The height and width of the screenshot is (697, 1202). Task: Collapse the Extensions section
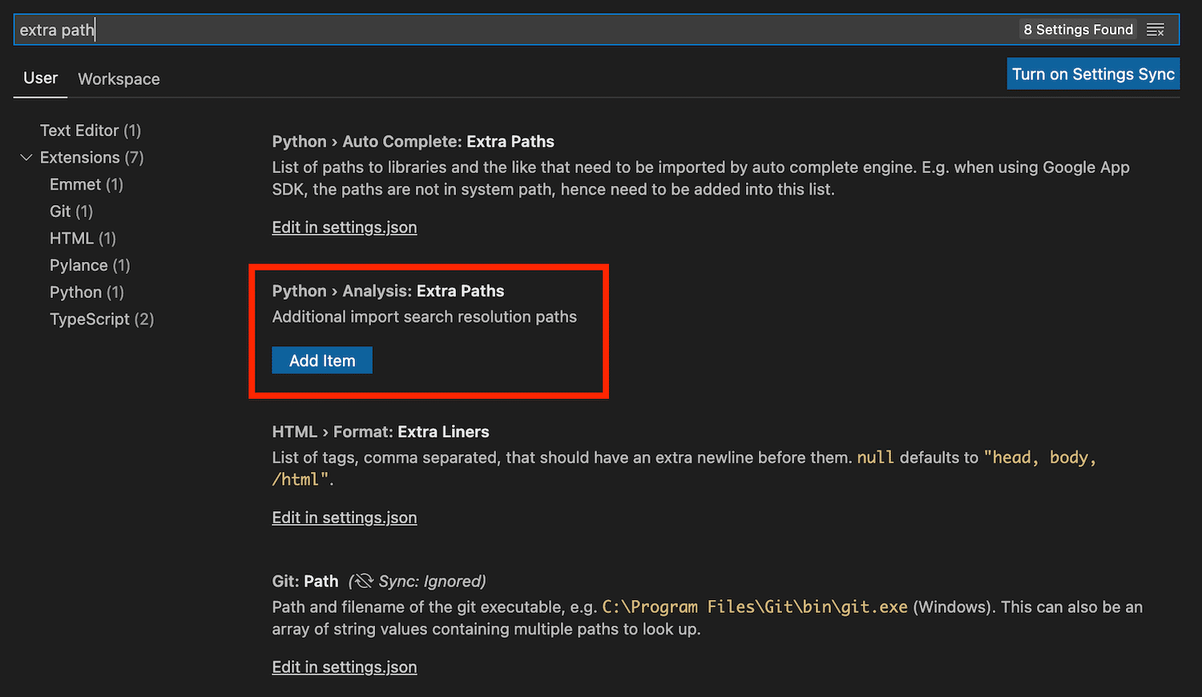(x=26, y=157)
